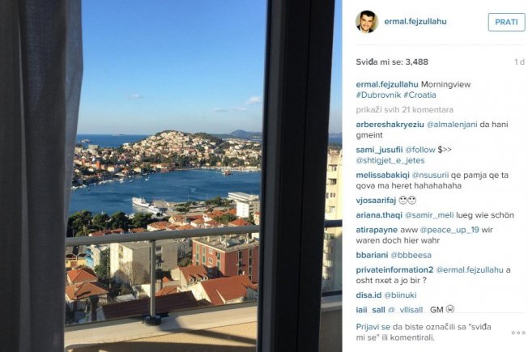This screenshot has height=352, width=528.
Task: Open melissabakiqi commenter profile
Action: [x=382, y=176]
